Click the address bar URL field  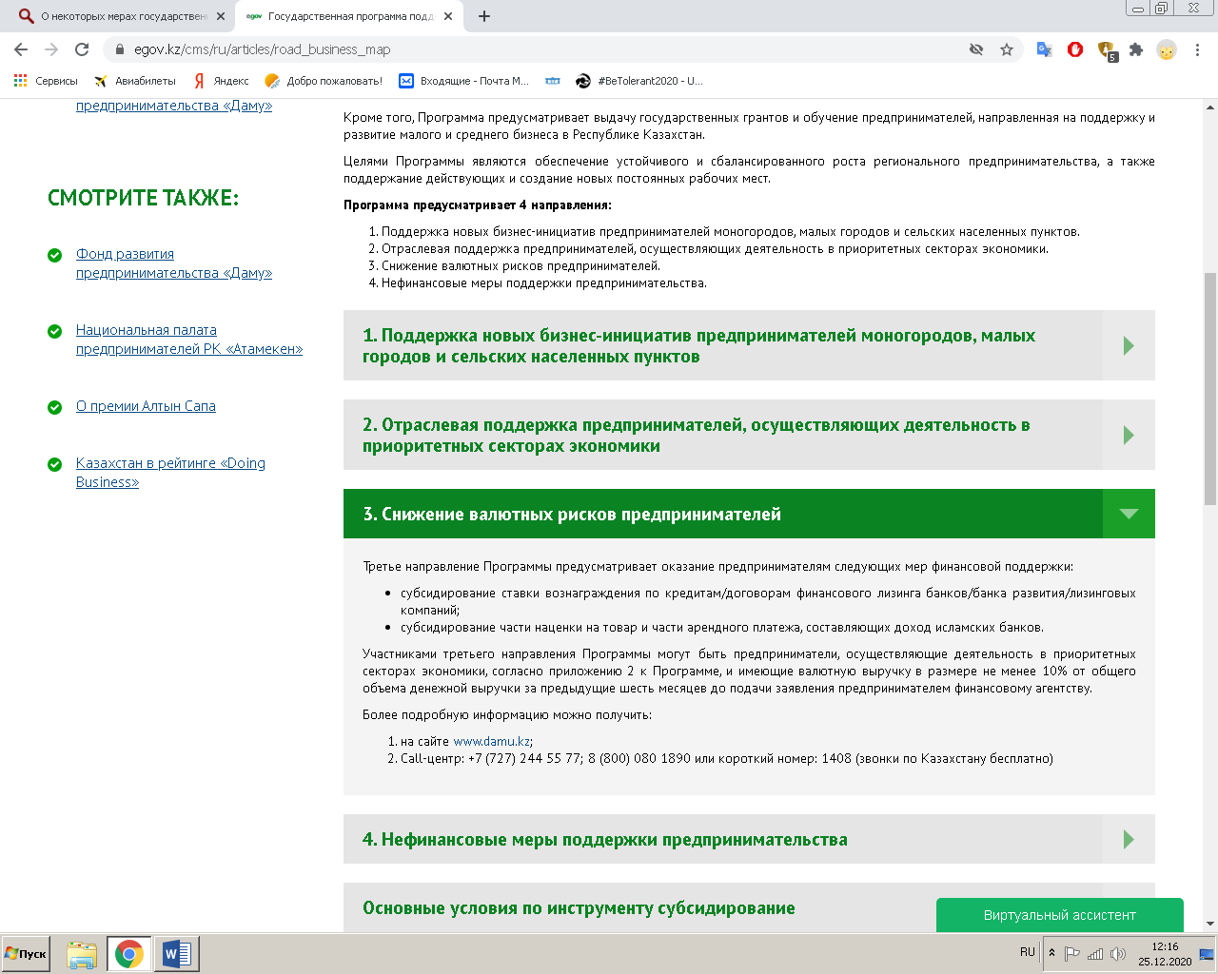coord(533,49)
